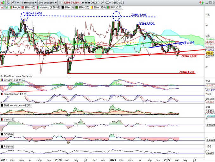Click the candlestick chart style icon
This screenshot has height=162, width=215.
pyautogui.click(x=3, y=3)
